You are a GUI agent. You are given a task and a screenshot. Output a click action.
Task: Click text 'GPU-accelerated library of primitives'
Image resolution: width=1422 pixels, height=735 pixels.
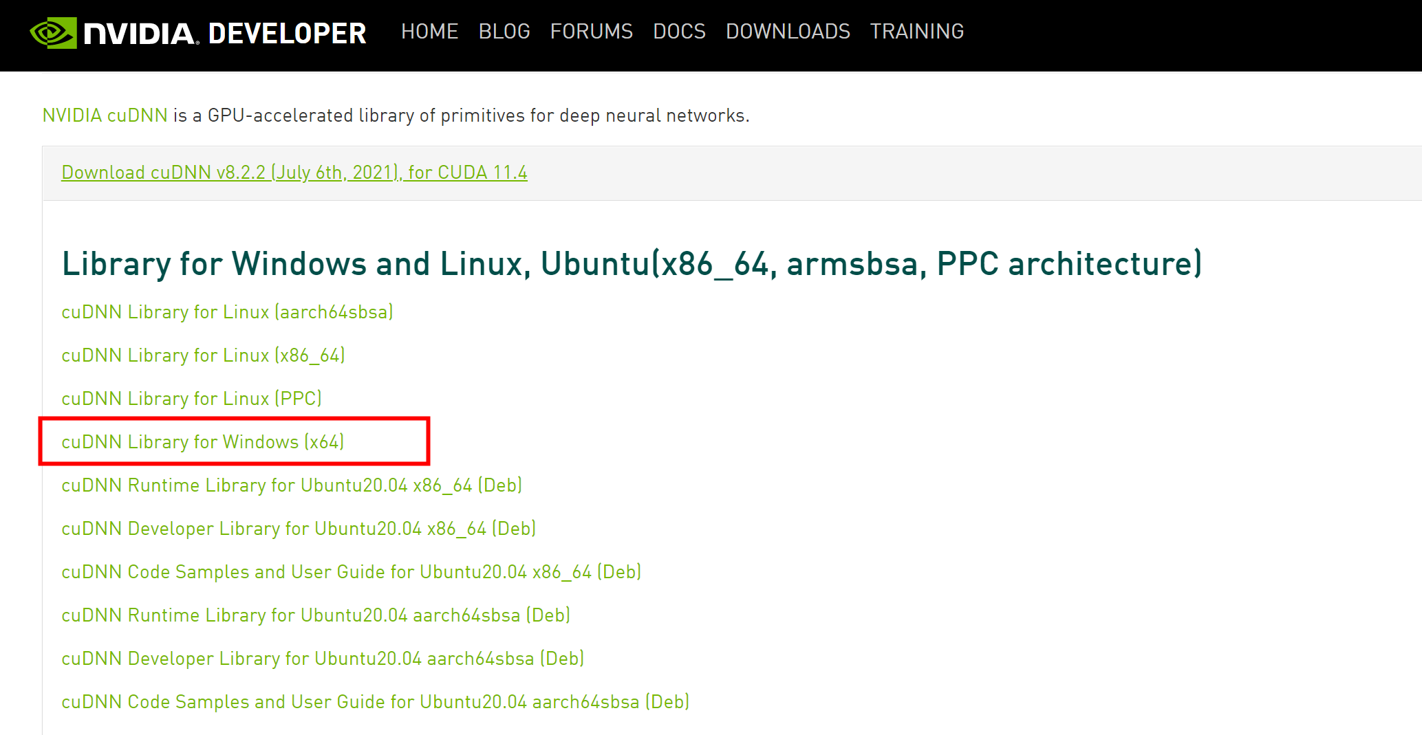[x=367, y=116]
